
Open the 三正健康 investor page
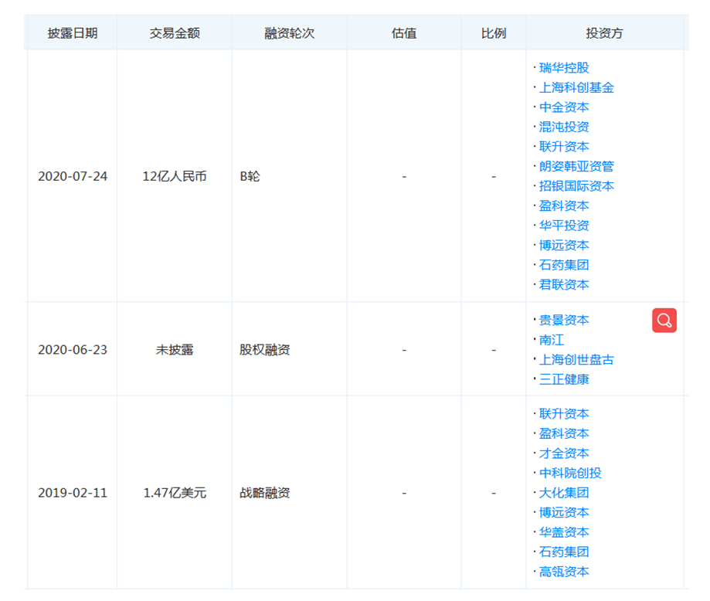[x=564, y=379]
